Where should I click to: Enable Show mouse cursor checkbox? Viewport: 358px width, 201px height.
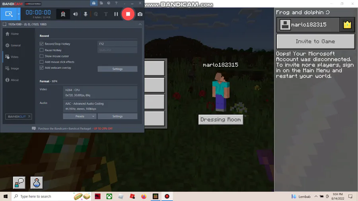[41, 56]
